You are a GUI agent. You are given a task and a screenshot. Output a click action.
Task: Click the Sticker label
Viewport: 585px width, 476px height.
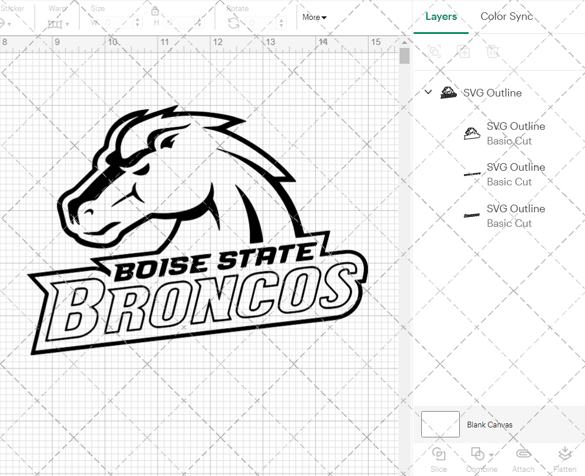point(13,8)
